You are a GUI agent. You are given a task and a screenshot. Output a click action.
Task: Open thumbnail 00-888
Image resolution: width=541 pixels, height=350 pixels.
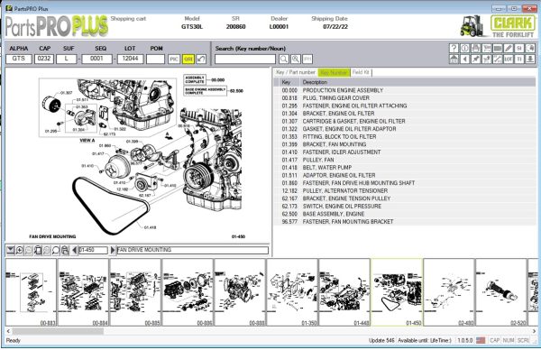point(240,292)
